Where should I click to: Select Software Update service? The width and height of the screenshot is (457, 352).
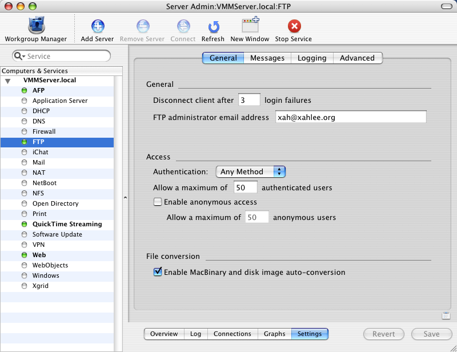57,234
